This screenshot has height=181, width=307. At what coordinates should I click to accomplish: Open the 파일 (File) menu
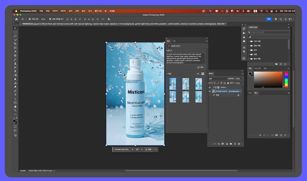tap(41, 11)
